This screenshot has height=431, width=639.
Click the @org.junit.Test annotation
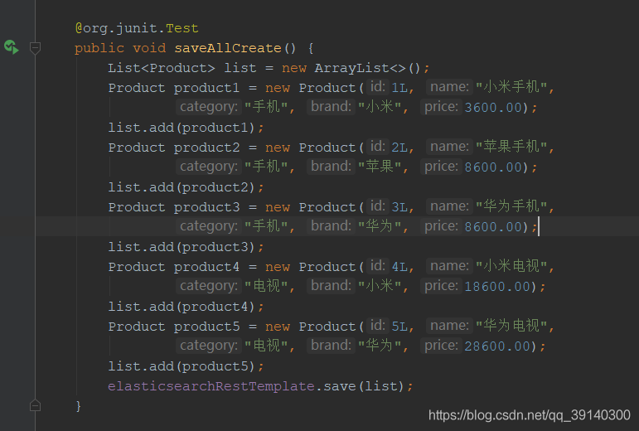137,28
